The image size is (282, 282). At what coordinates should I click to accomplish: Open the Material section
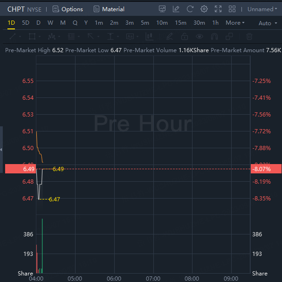[109, 9]
